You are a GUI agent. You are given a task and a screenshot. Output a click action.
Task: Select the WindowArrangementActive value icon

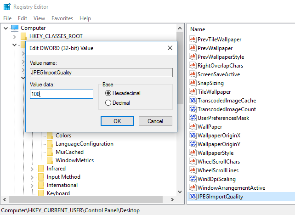click(x=193, y=187)
